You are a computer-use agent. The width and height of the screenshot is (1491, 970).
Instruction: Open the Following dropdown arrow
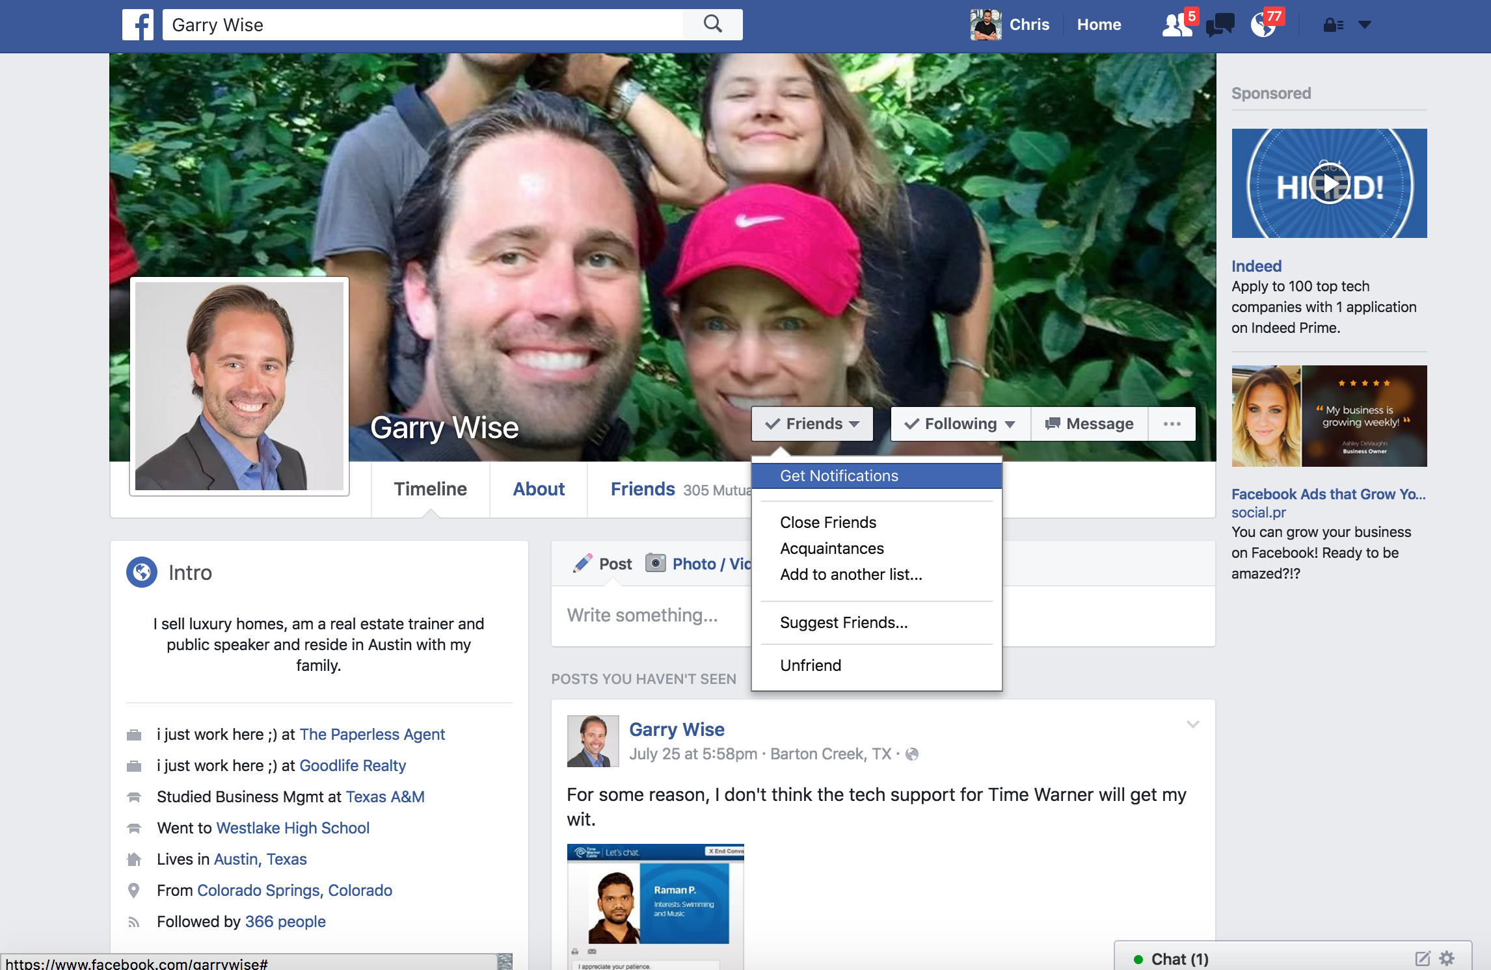pos(1009,424)
